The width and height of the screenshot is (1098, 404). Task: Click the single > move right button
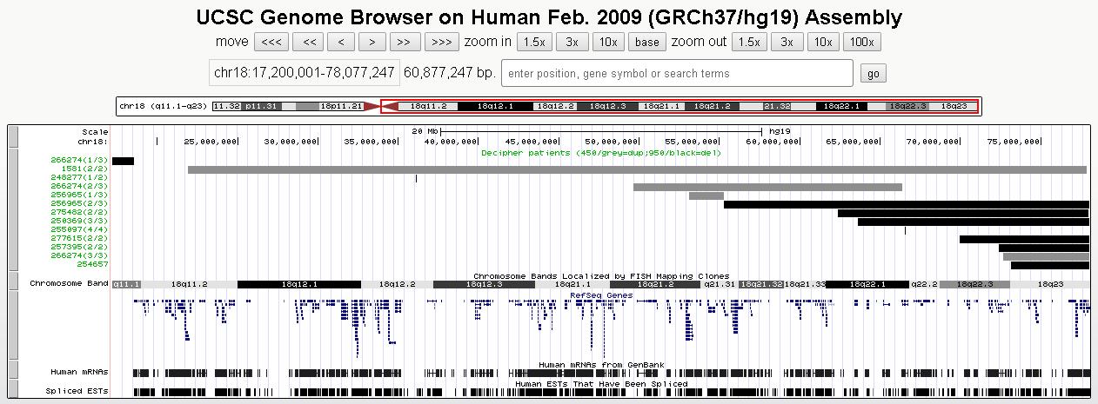coord(372,42)
